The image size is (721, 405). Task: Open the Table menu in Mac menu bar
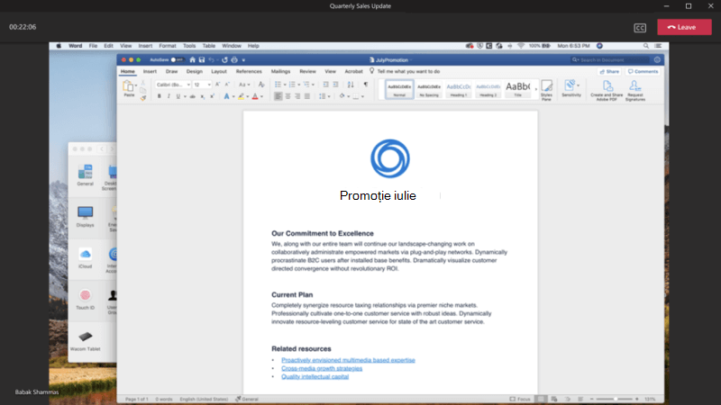tap(209, 46)
